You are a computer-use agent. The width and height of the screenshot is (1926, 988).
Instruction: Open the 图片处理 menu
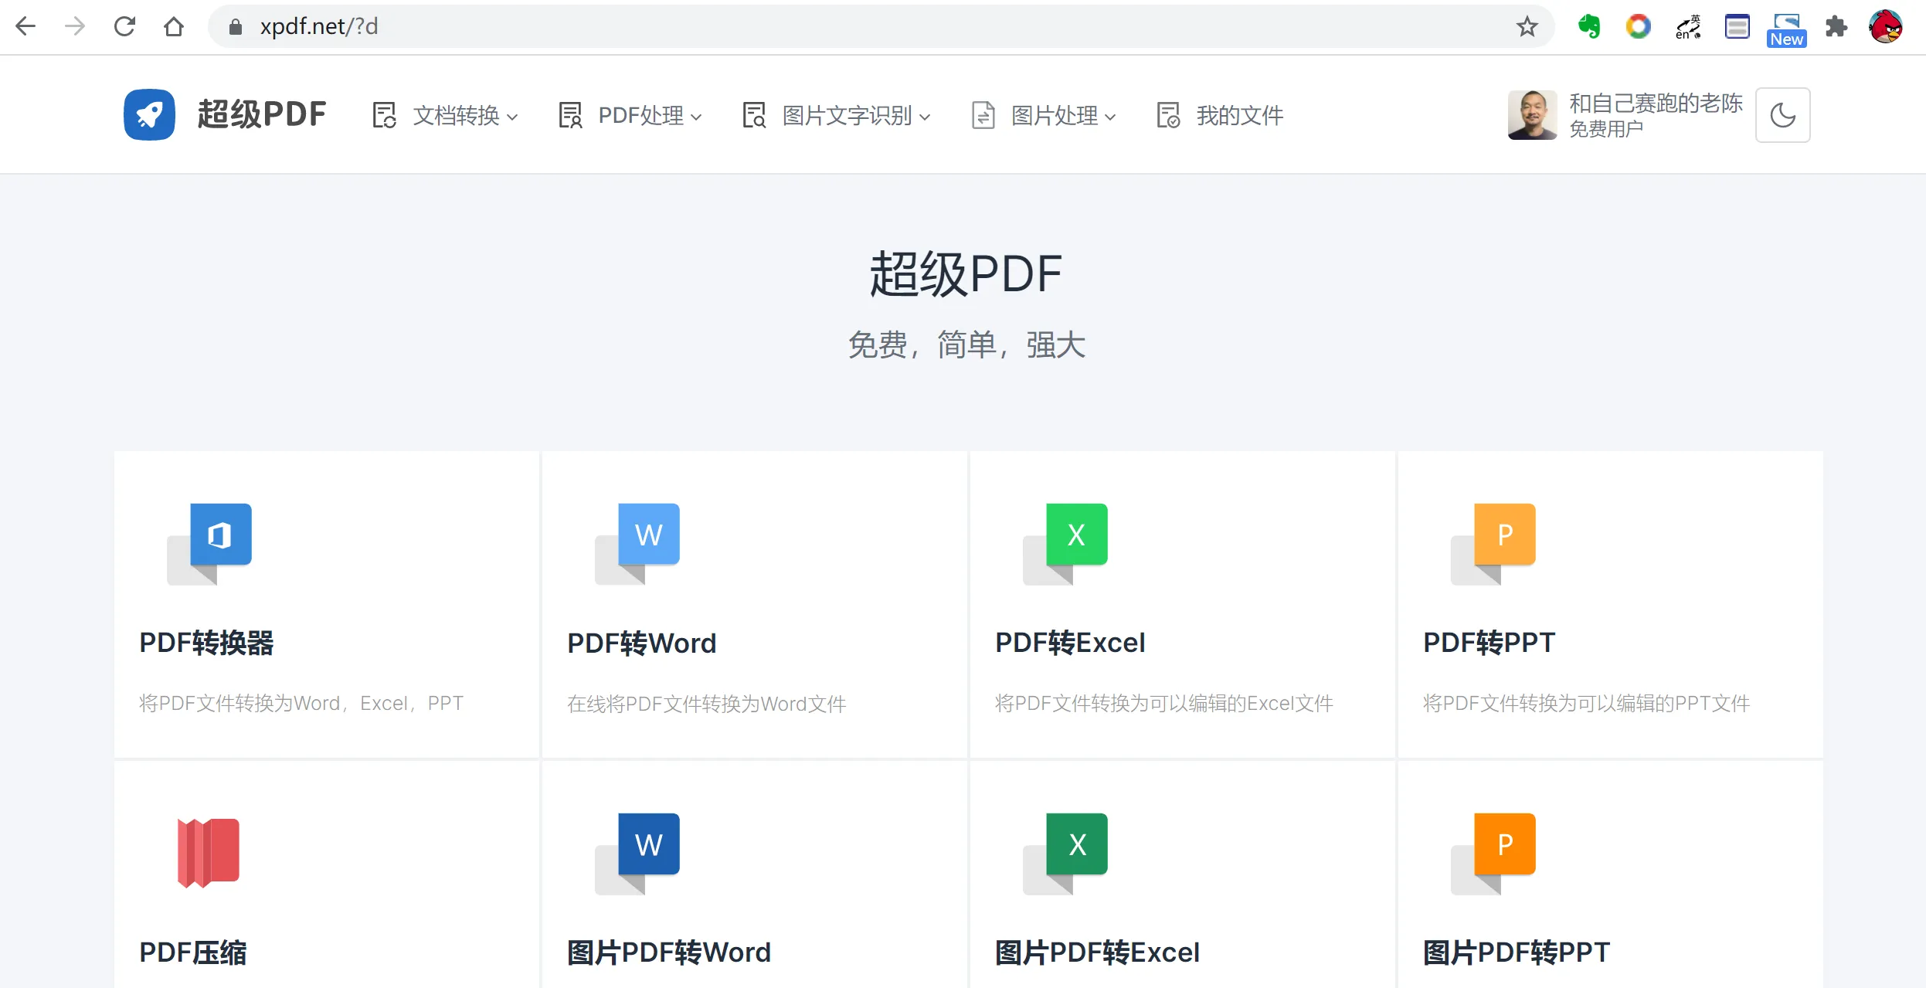click(x=1055, y=115)
